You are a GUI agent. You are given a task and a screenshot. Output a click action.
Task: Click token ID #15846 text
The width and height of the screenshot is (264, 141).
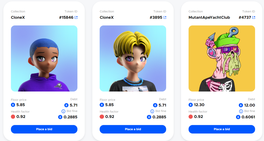[66, 17]
